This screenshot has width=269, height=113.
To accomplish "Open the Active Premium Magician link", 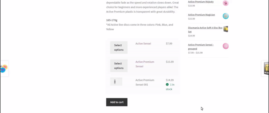I will [201, 15].
